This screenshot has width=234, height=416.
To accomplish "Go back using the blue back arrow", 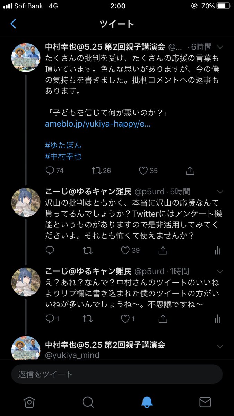I will tap(13, 24).
